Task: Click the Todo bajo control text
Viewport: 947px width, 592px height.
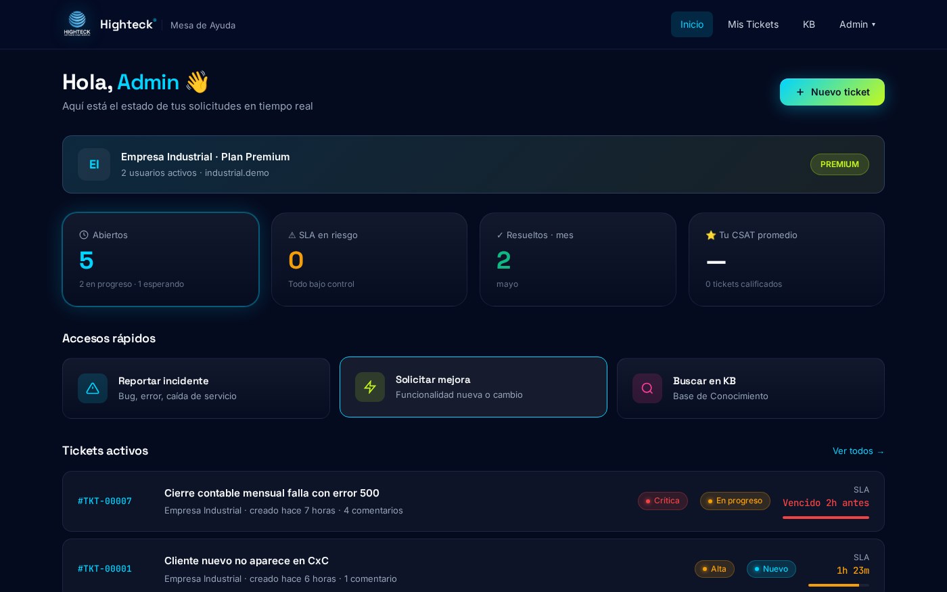Action: 321,284
